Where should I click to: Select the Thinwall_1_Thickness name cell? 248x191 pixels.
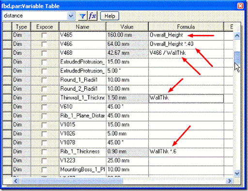(82, 98)
